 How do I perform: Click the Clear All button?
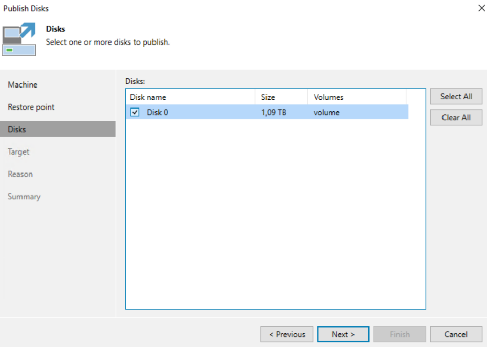456,118
